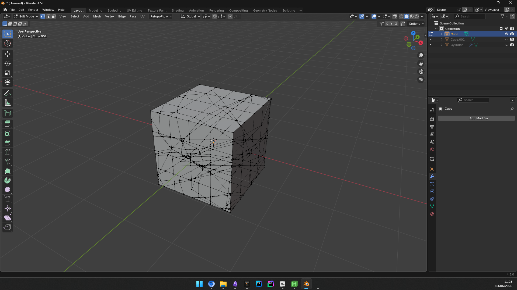517x290 pixels.
Task: Switch to rendered viewport shading sphere
Action: coord(417,16)
